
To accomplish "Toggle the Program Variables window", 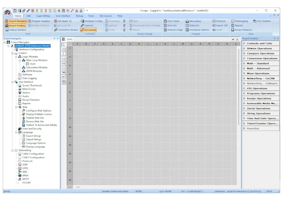I will [39, 21].
